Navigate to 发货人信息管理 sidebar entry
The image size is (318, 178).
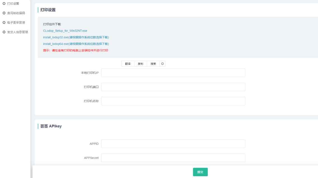click(17, 32)
